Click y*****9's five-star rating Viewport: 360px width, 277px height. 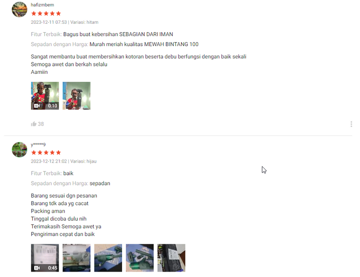46,153
